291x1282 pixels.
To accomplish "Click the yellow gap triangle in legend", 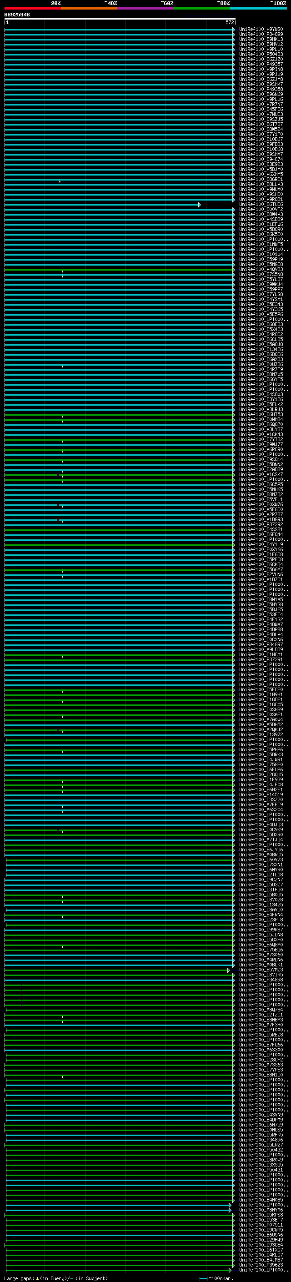I will click(x=37, y=1278).
